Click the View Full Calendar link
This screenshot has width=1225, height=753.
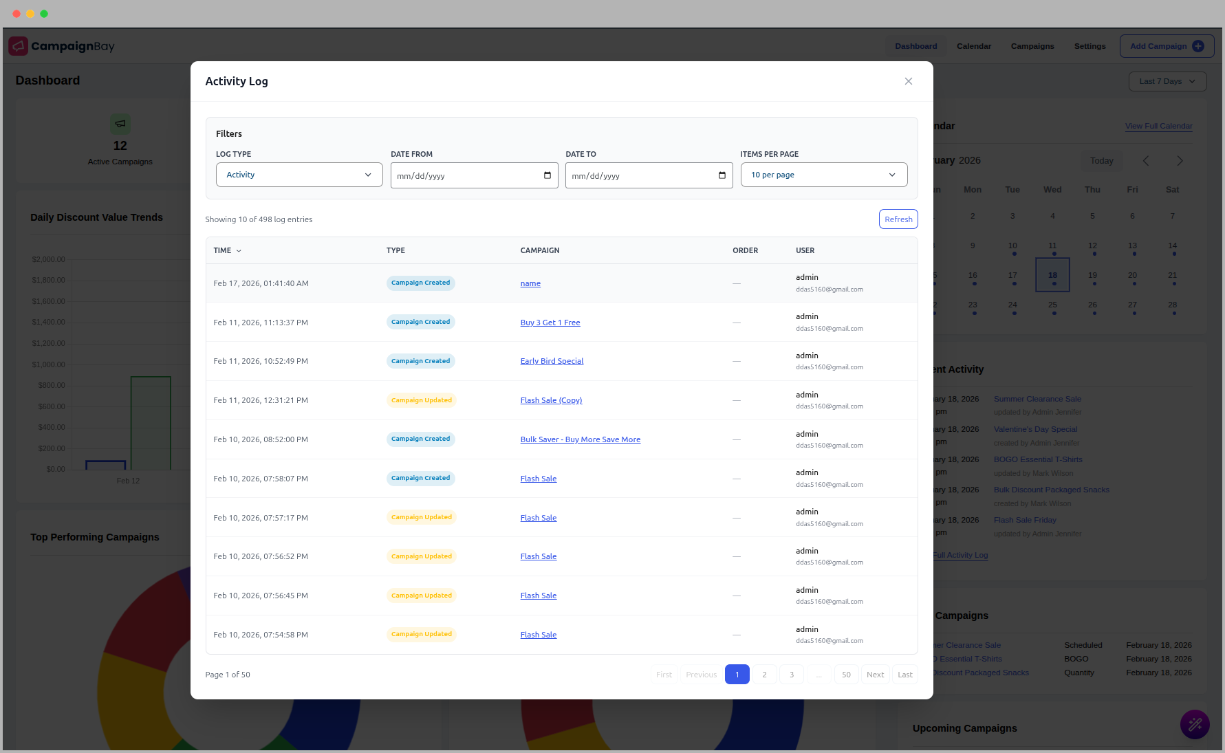(1158, 126)
